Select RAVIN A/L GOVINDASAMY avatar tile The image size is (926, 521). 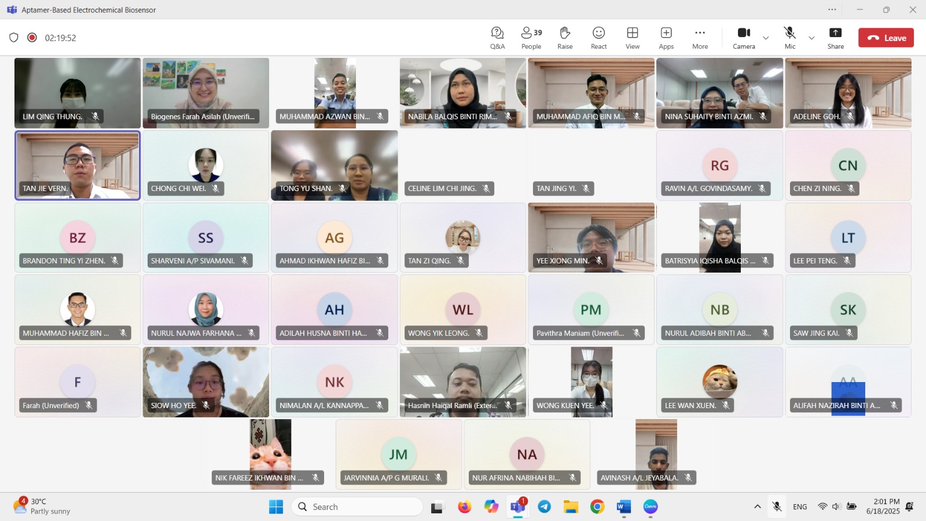click(x=720, y=166)
